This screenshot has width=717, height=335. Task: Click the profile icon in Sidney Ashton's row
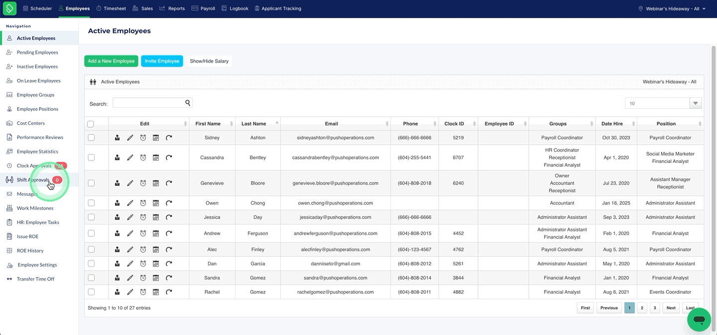[x=117, y=138]
